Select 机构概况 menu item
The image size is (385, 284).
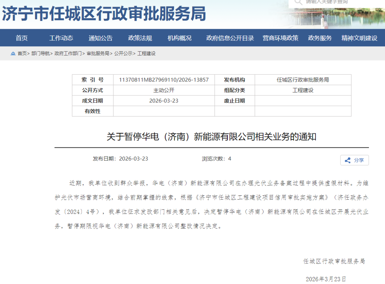coord(180,38)
